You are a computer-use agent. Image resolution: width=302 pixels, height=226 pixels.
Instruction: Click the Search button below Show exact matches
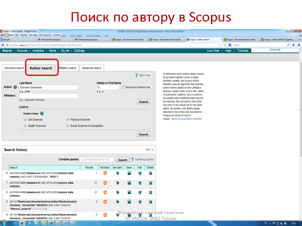coord(144,102)
